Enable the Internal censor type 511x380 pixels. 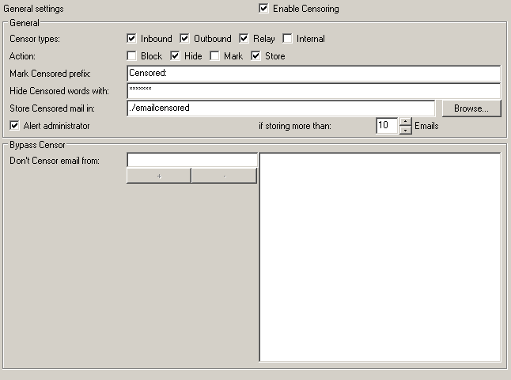288,39
